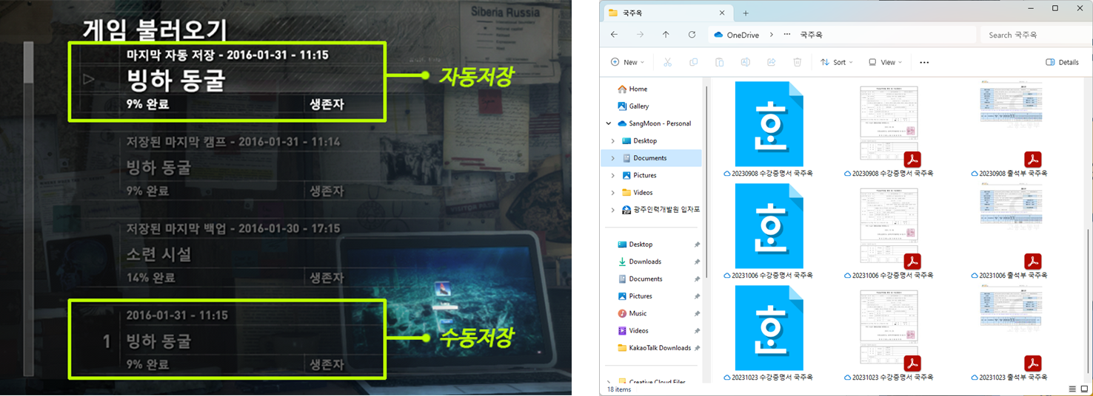1093x396 pixels.
Task: Open the View dropdown menu
Action: pos(885,62)
